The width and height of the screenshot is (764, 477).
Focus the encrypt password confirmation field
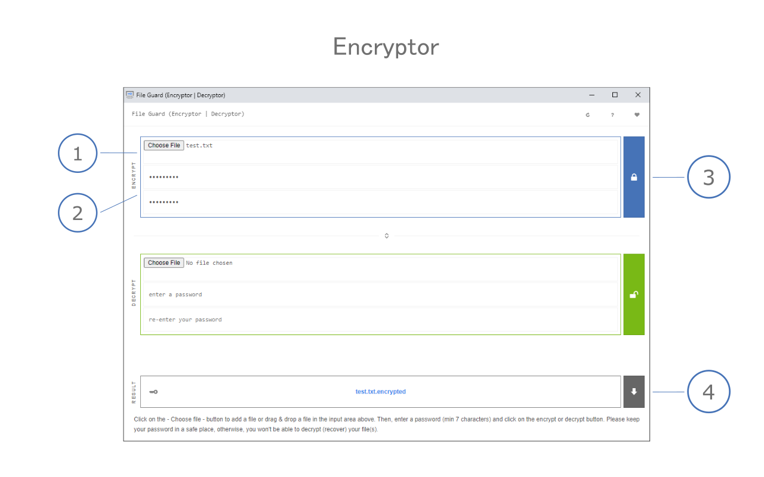381,202
